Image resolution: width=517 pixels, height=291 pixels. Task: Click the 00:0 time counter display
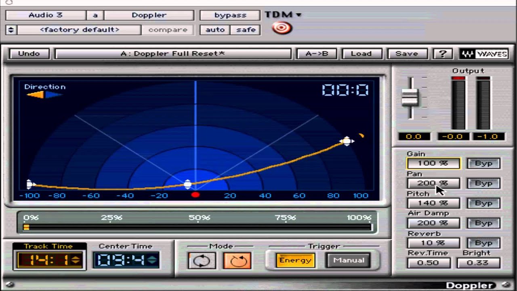(345, 90)
